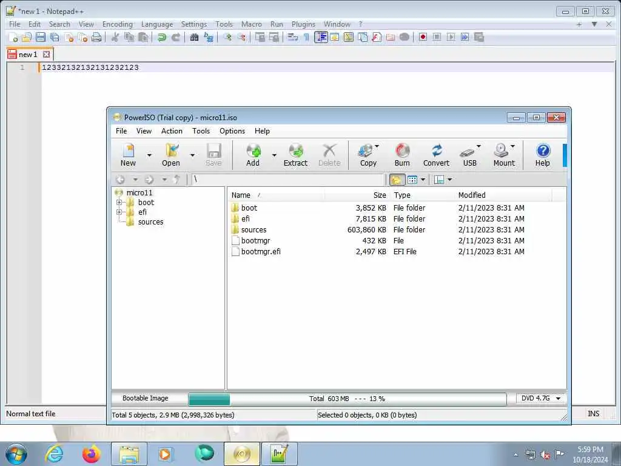
Task: Click the Notepad++ Save icon
Action: [41, 37]
